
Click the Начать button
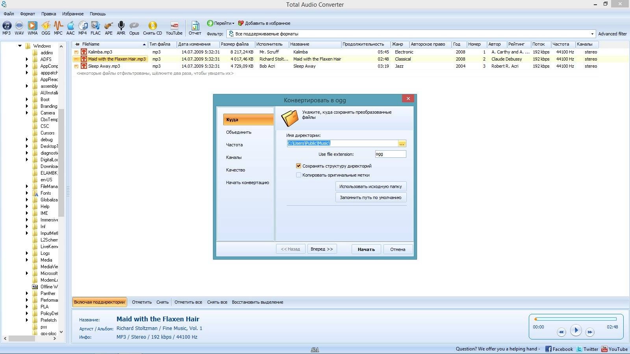pyautogui.click(x=366, y=249)
